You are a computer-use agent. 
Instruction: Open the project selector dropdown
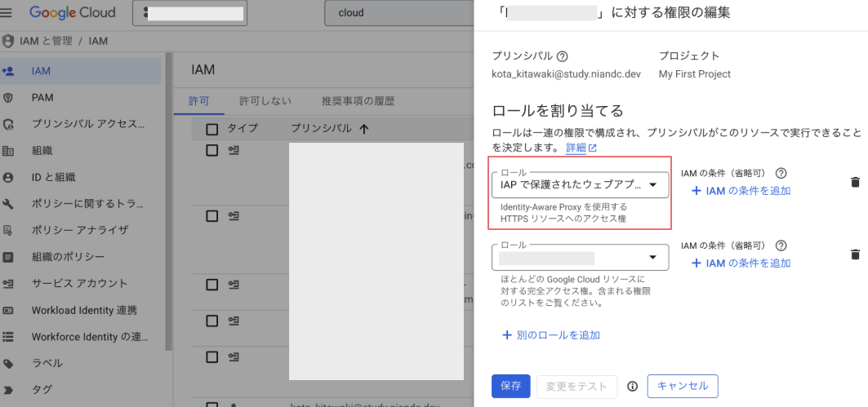coord(190,13)
